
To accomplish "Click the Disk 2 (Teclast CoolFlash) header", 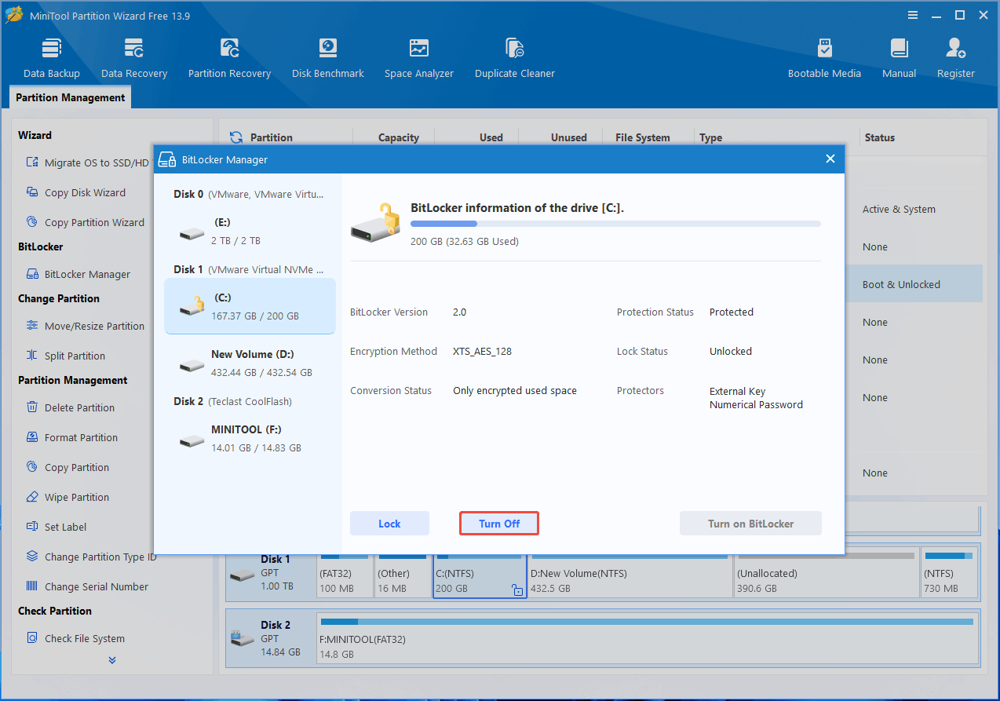I will coord(232,401).
